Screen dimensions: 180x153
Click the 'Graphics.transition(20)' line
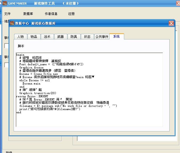click(38, 93)
